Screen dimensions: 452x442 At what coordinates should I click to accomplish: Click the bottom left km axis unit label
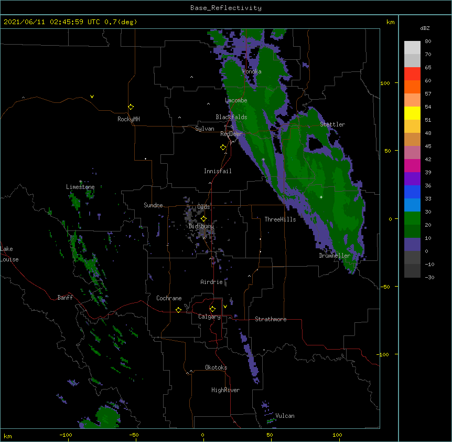click(x=8, y=436)
